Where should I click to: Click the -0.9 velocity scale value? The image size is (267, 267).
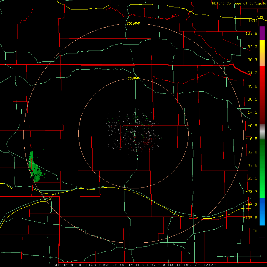click(x=252, y=126)
